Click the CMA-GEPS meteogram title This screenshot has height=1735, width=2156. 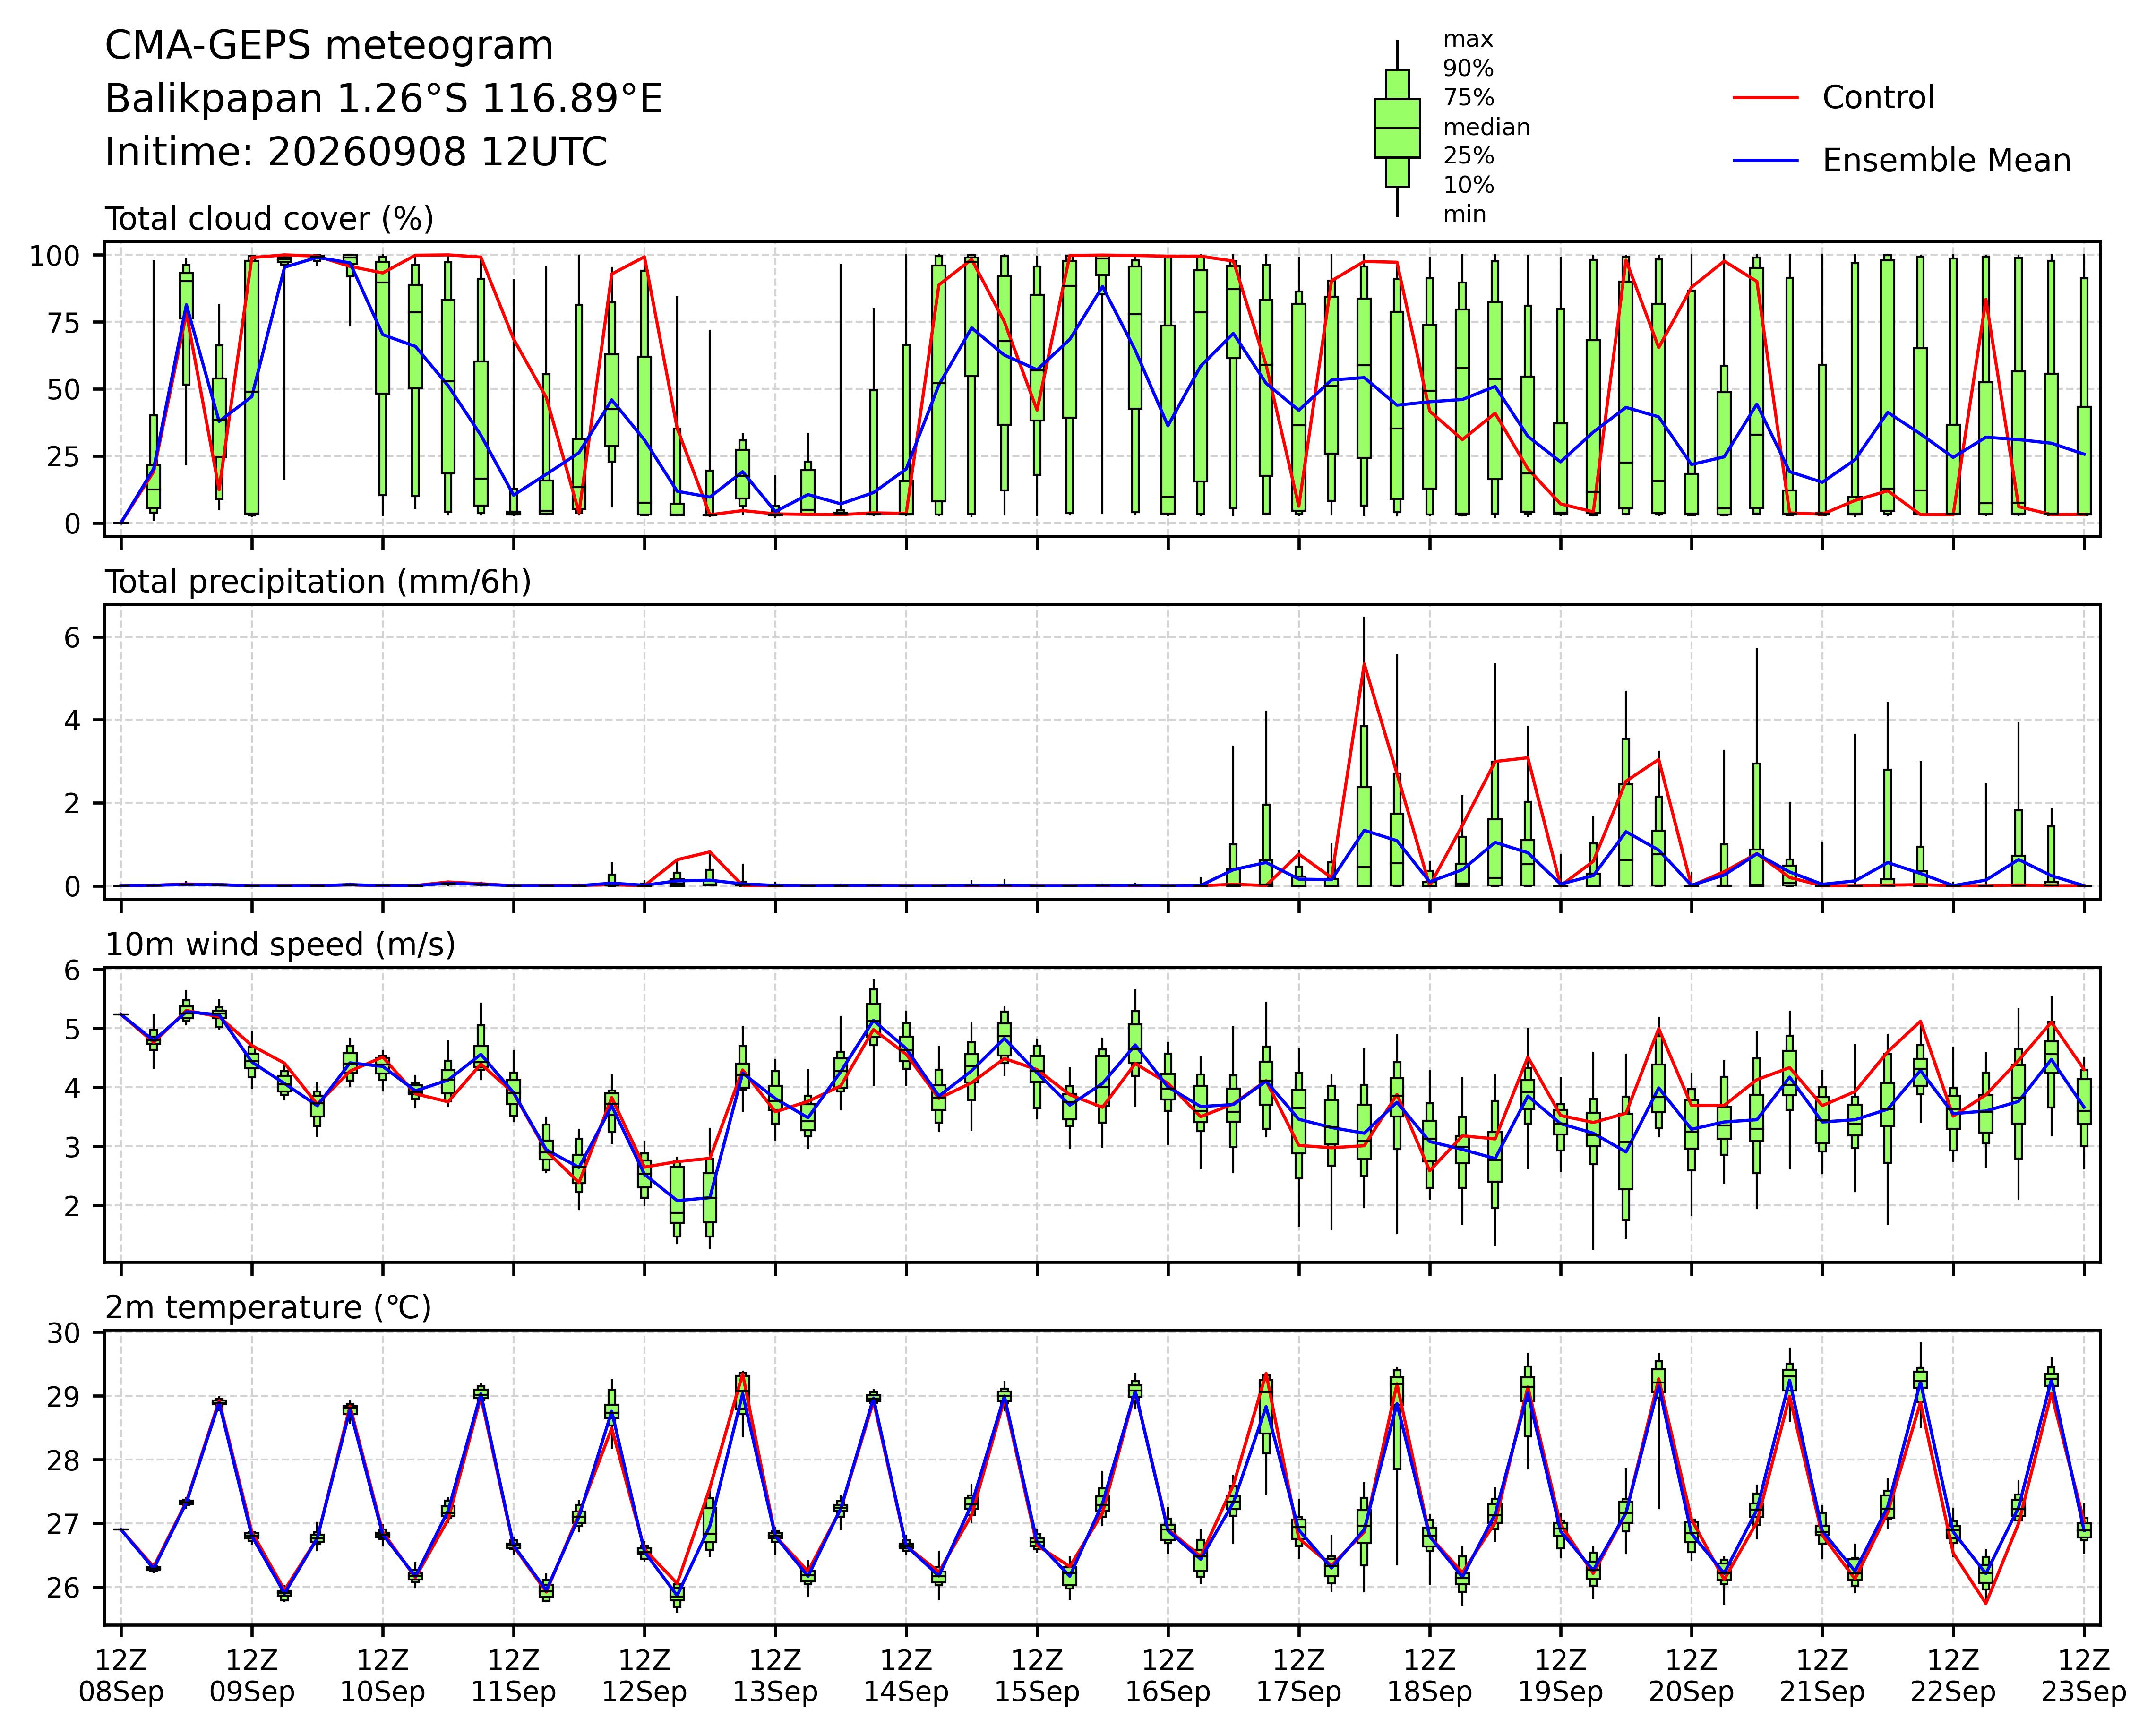[x=329, y=47]
